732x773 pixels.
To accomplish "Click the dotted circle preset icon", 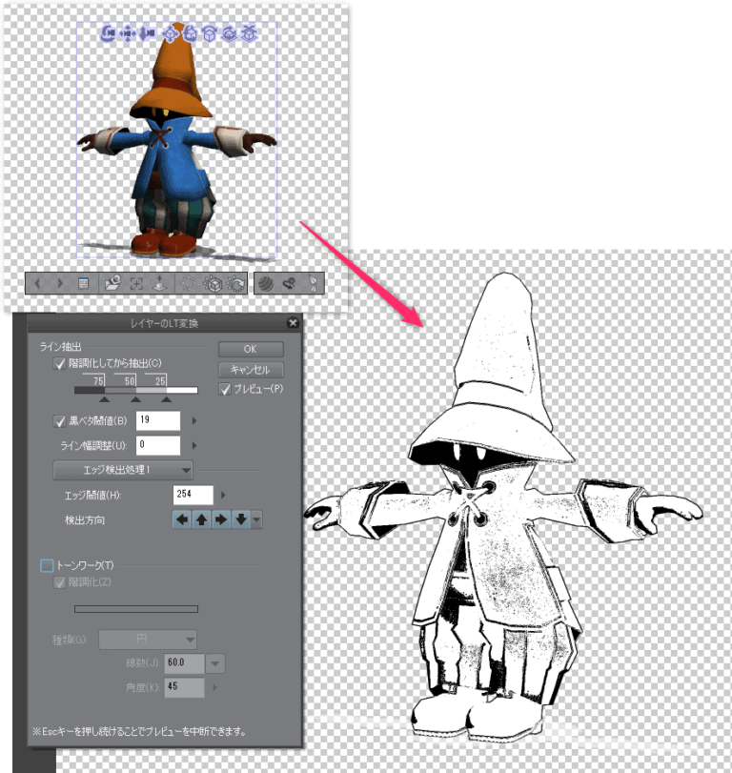I will (x=189, y=283).
